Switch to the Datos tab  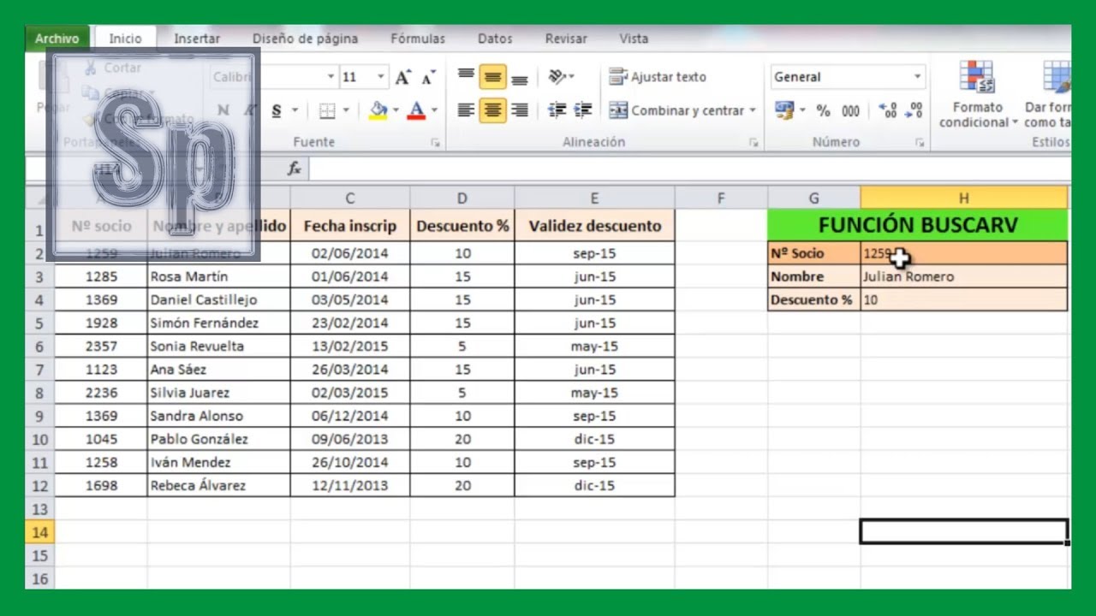tap(495, 38)
